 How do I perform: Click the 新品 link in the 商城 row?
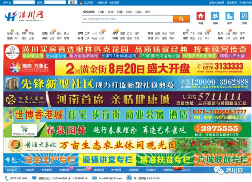[165, 33]
